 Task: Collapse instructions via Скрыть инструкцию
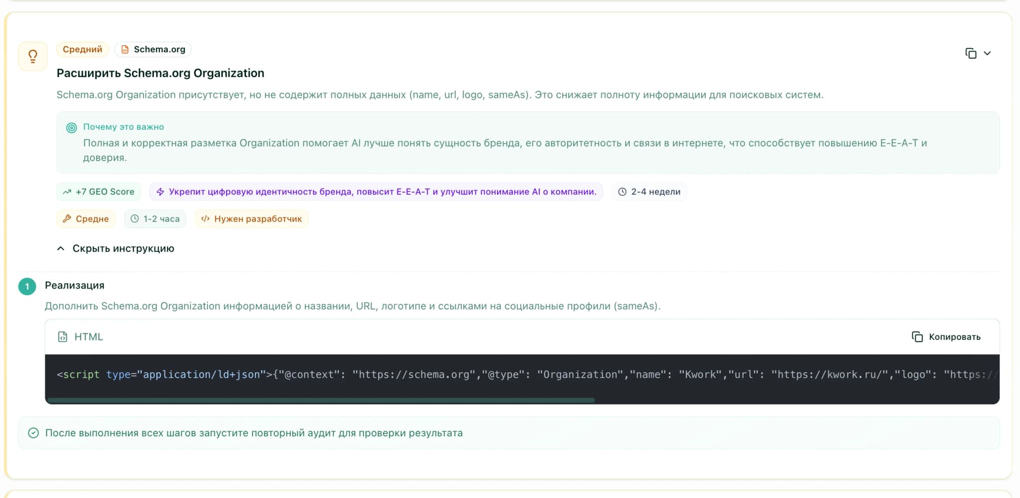point(123,248)
